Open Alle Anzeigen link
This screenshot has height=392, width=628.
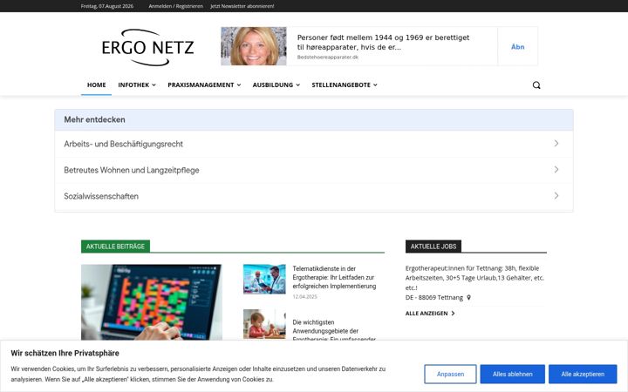(430, 314)
